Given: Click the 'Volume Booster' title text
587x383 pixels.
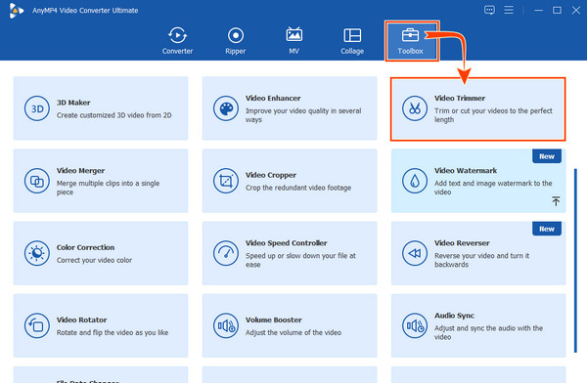Looking at the screenshot, I should (274, 319).
